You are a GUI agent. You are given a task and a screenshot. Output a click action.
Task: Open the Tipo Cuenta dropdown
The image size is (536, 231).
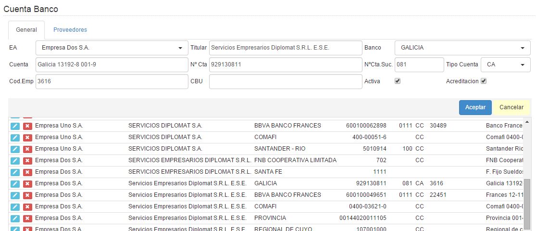505,64
